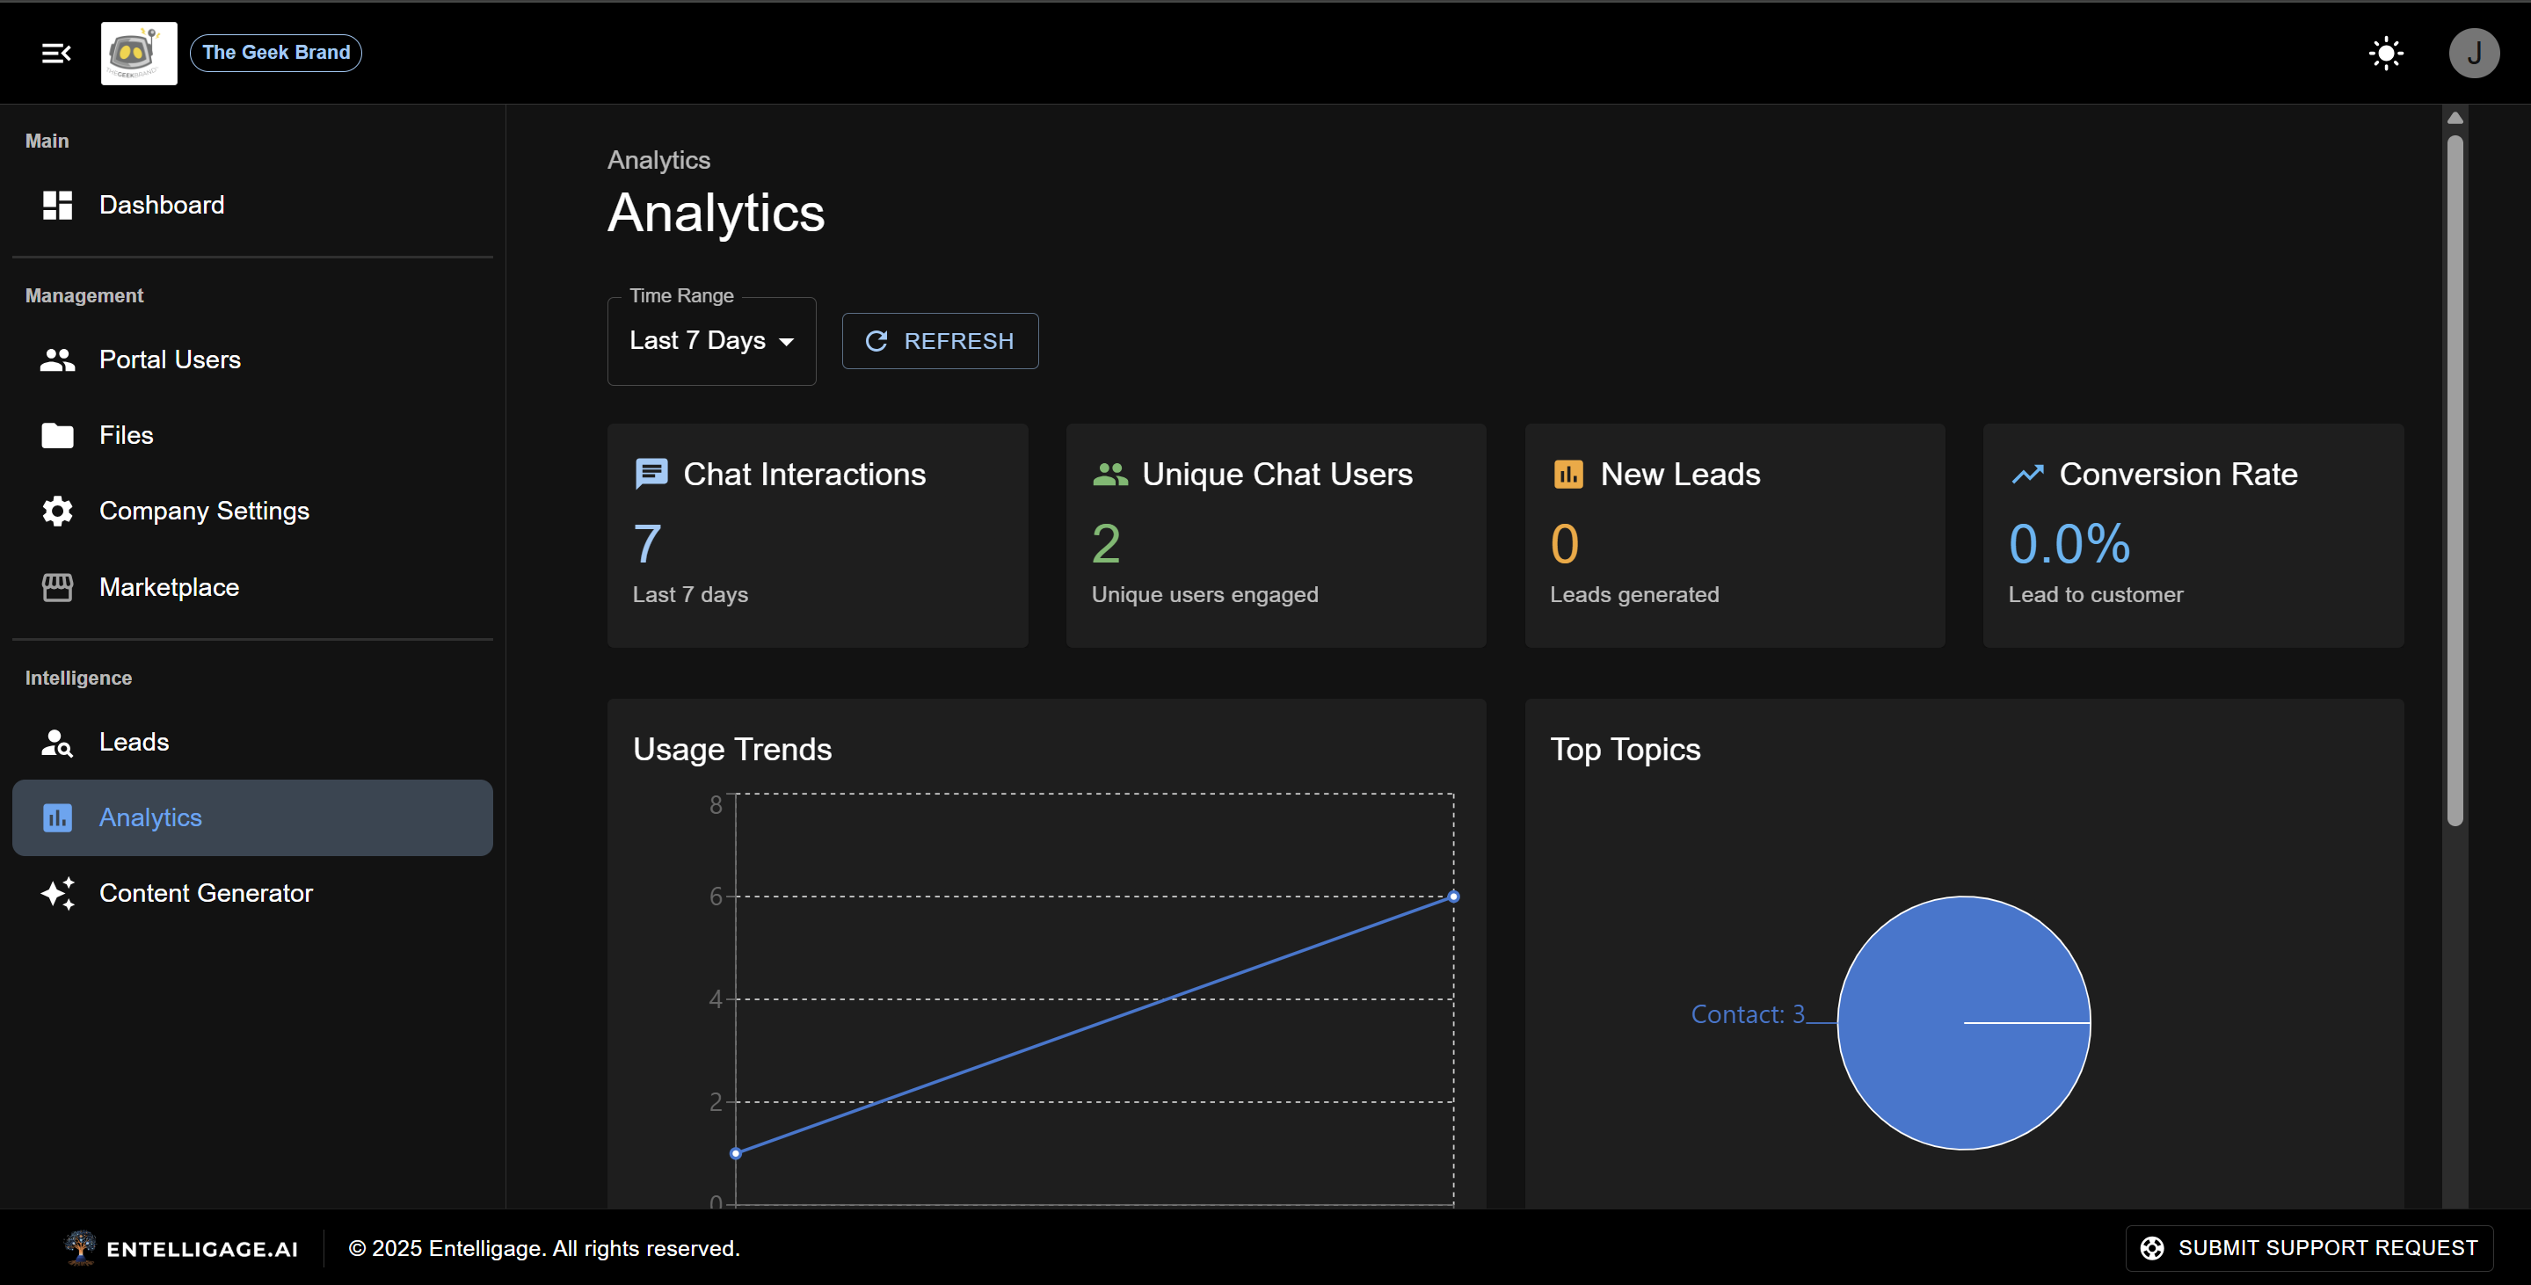Open the Files section

252,435
